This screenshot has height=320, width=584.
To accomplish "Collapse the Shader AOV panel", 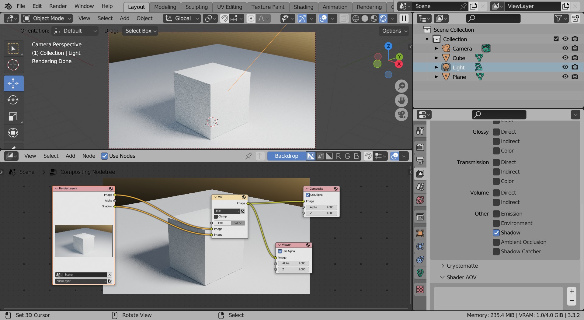I will tap(443, 277).
